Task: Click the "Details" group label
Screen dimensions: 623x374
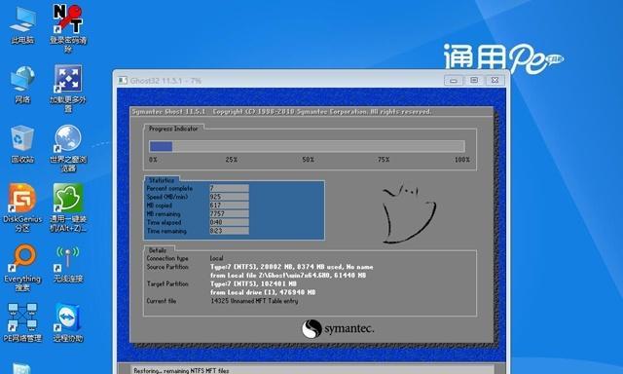Action: (x=158, y=250)
